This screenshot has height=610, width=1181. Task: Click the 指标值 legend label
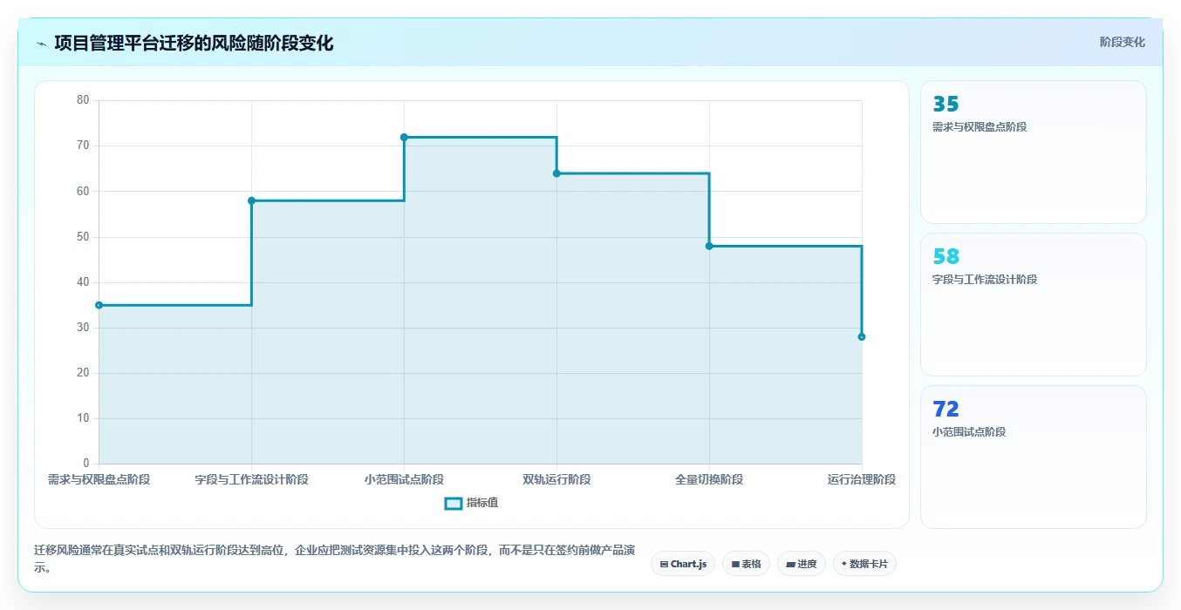(x=482, y=503)
